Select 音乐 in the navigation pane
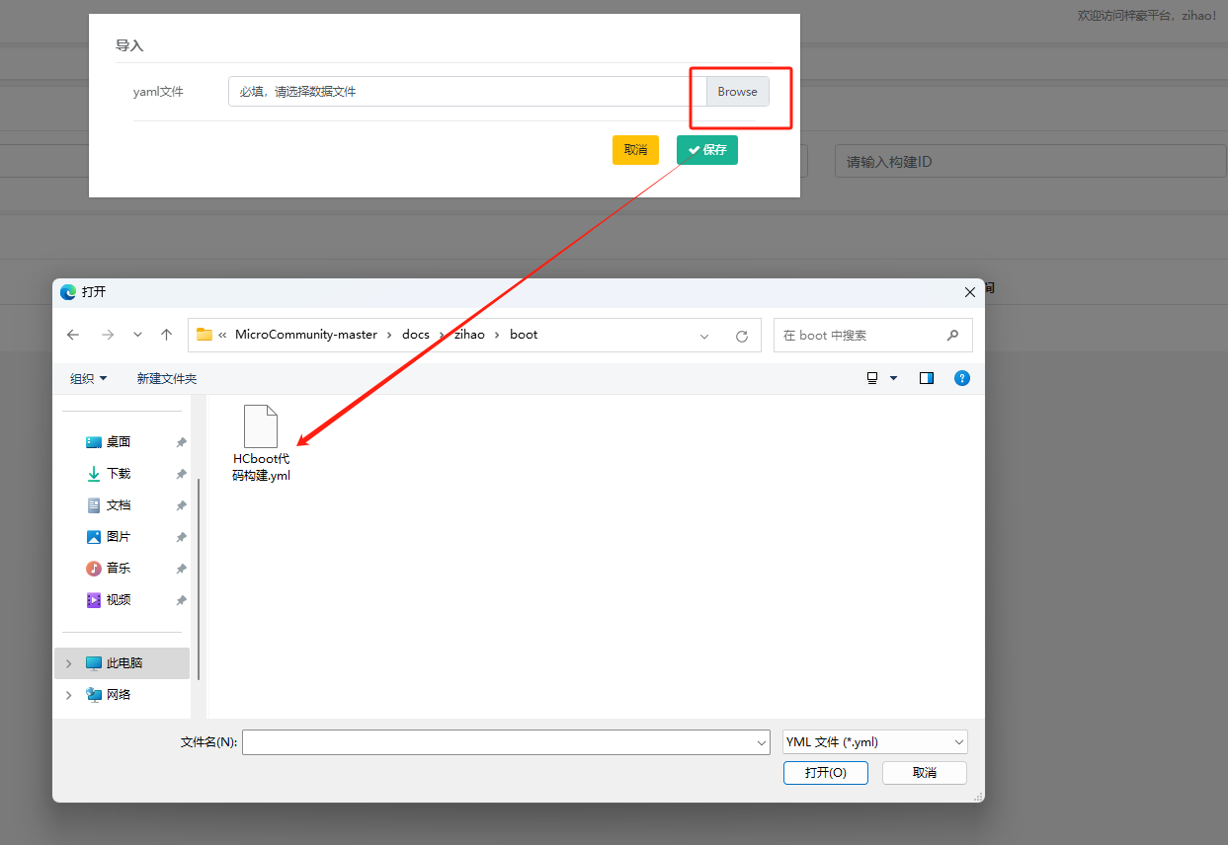The width and height of the screenshot is (1228, 845). tap(119, 569)
